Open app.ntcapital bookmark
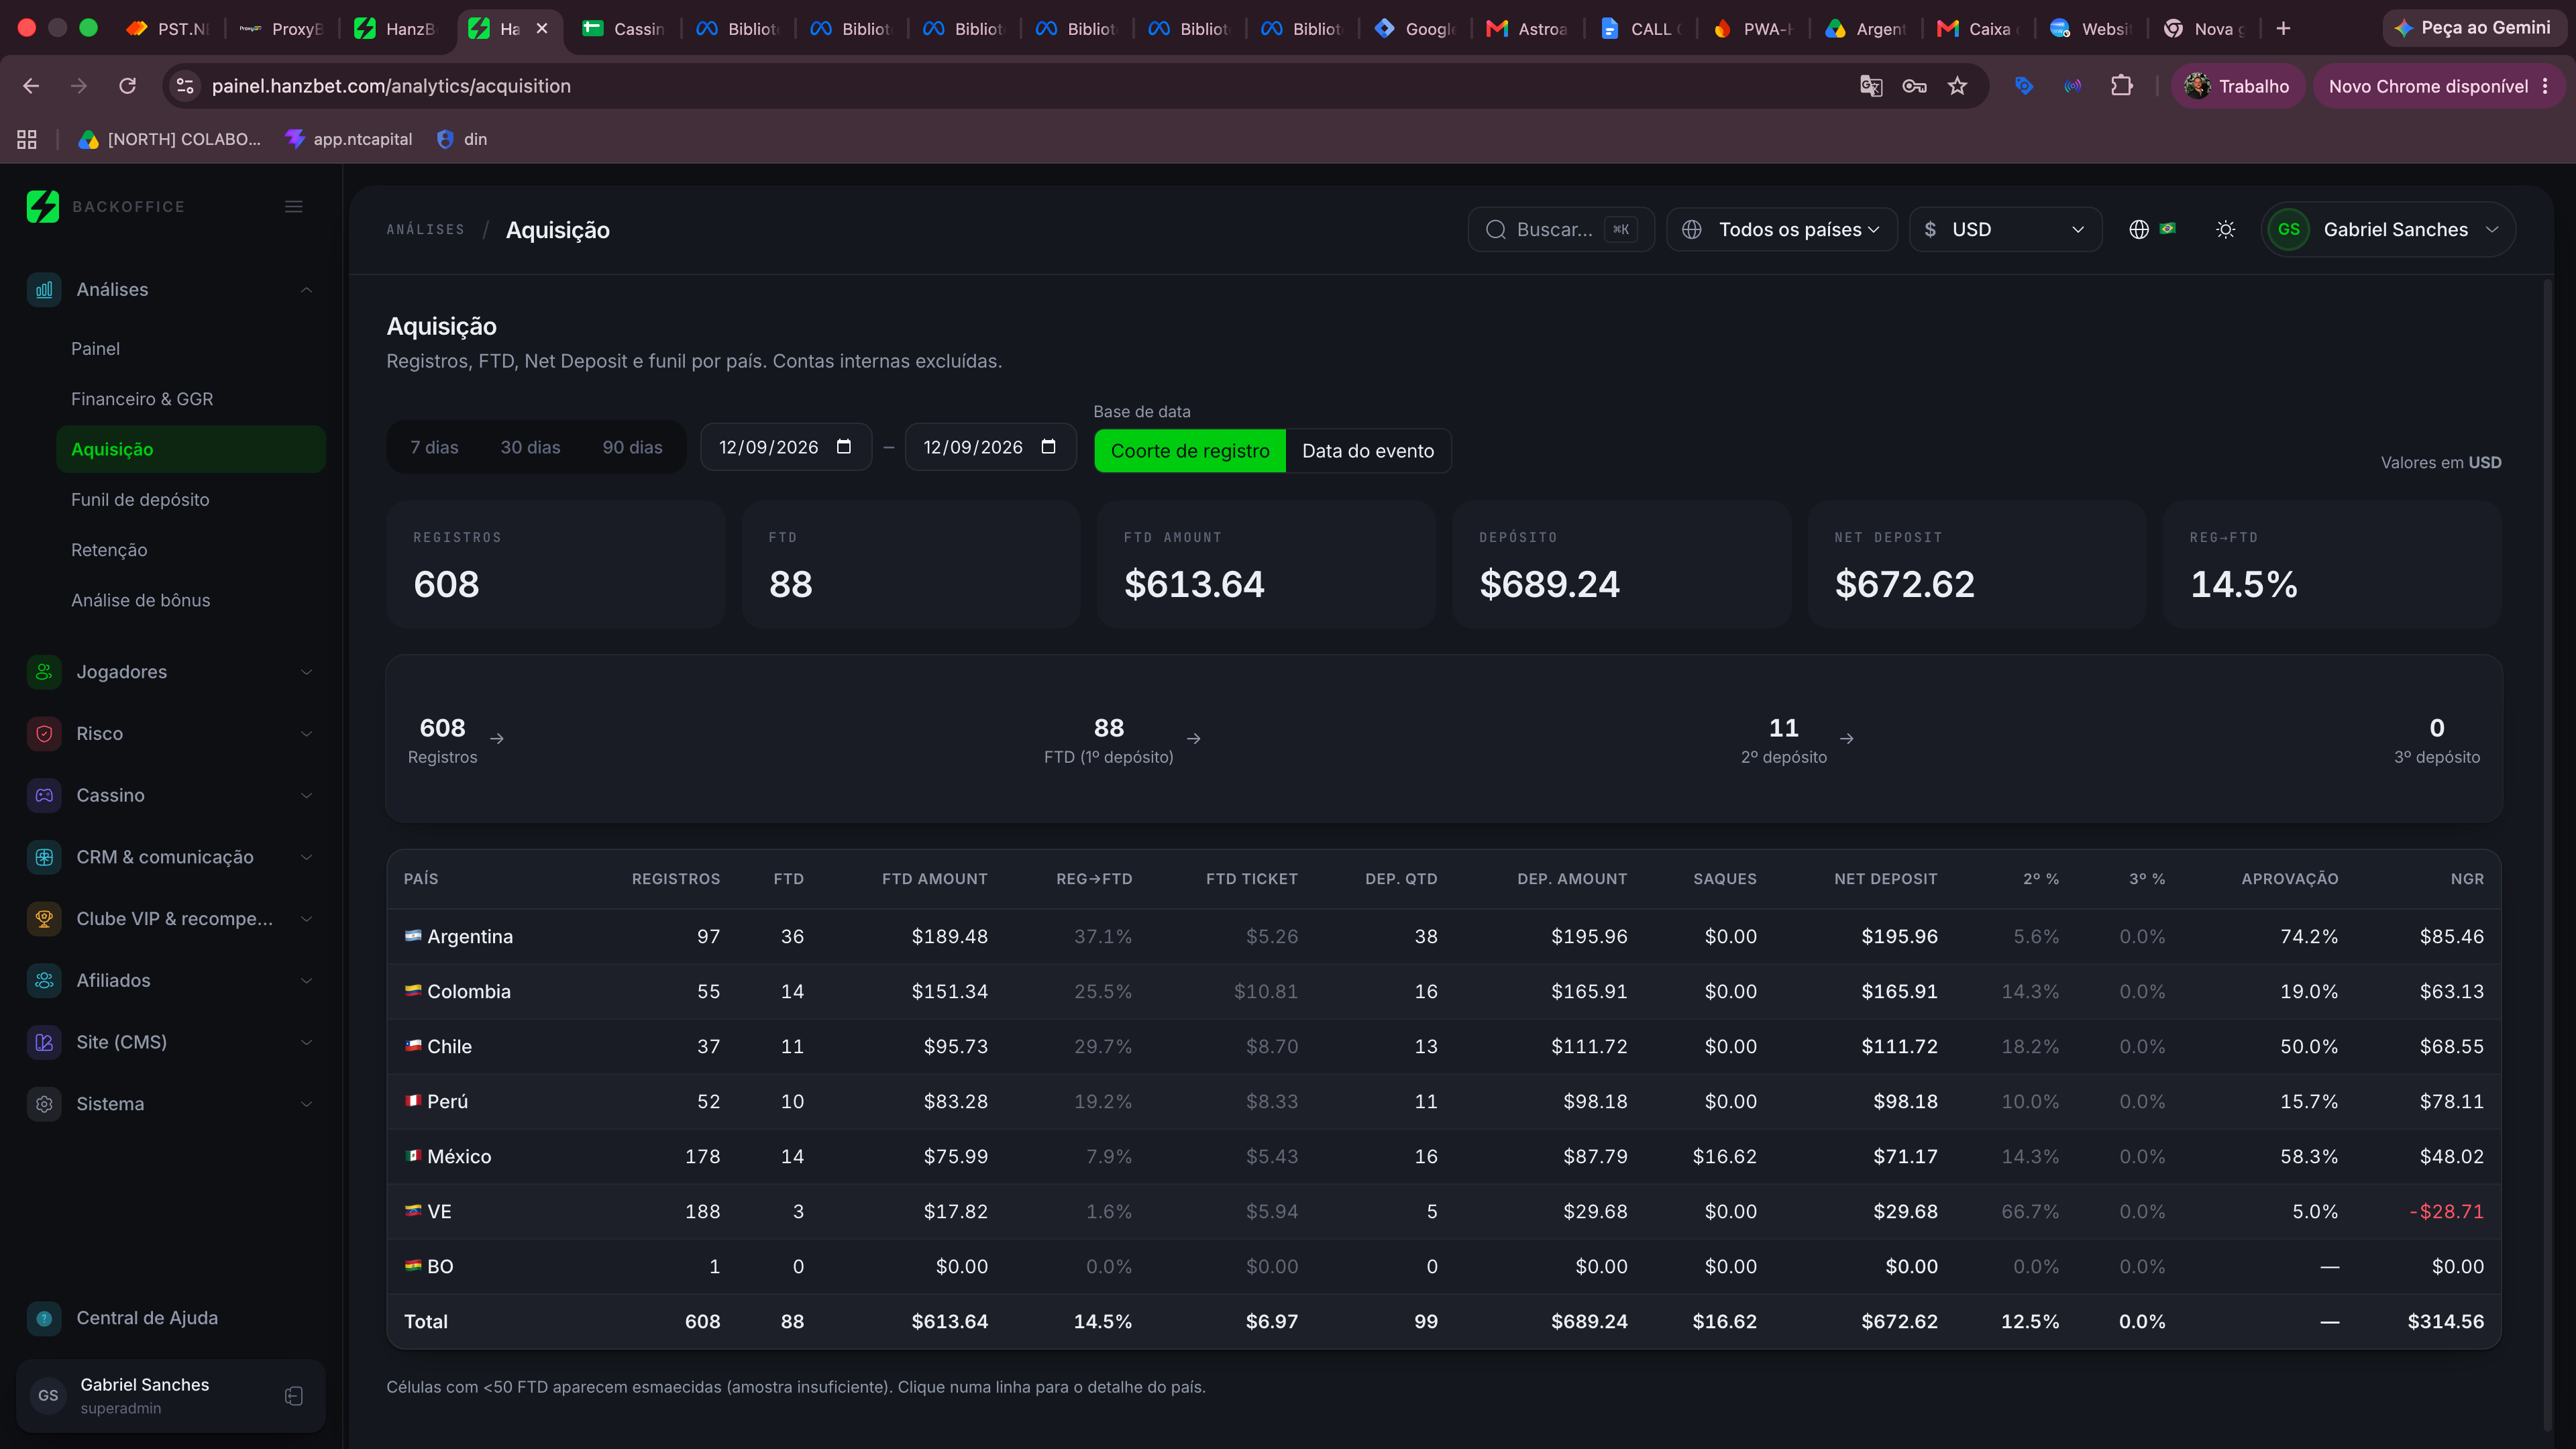This screenshot has width=2576, height=1449. point(348,139)
